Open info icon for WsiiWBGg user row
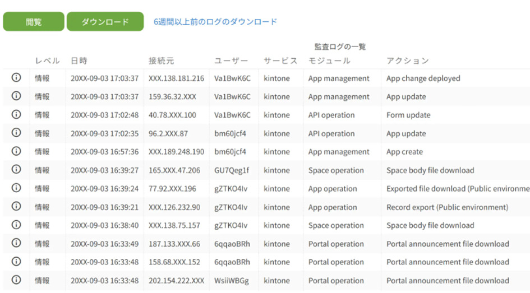This screenshot has height=293, width=530. point(16,280)
